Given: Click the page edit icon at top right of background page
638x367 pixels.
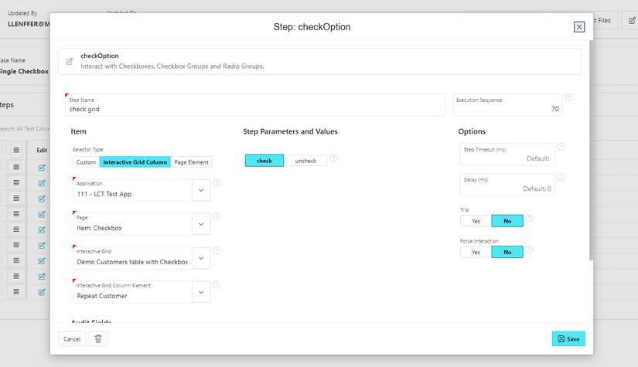Looking at the screenshot, I should tap(632, 20).
